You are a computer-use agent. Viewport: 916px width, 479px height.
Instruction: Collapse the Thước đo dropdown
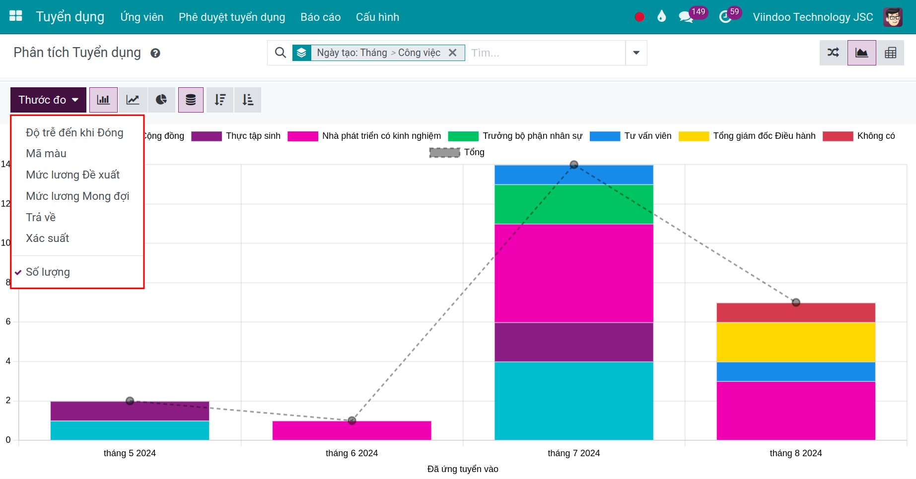48,100
